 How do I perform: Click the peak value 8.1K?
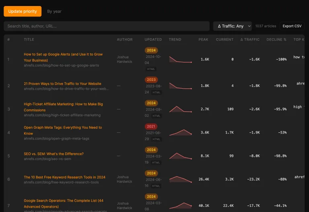coord(205,156)
